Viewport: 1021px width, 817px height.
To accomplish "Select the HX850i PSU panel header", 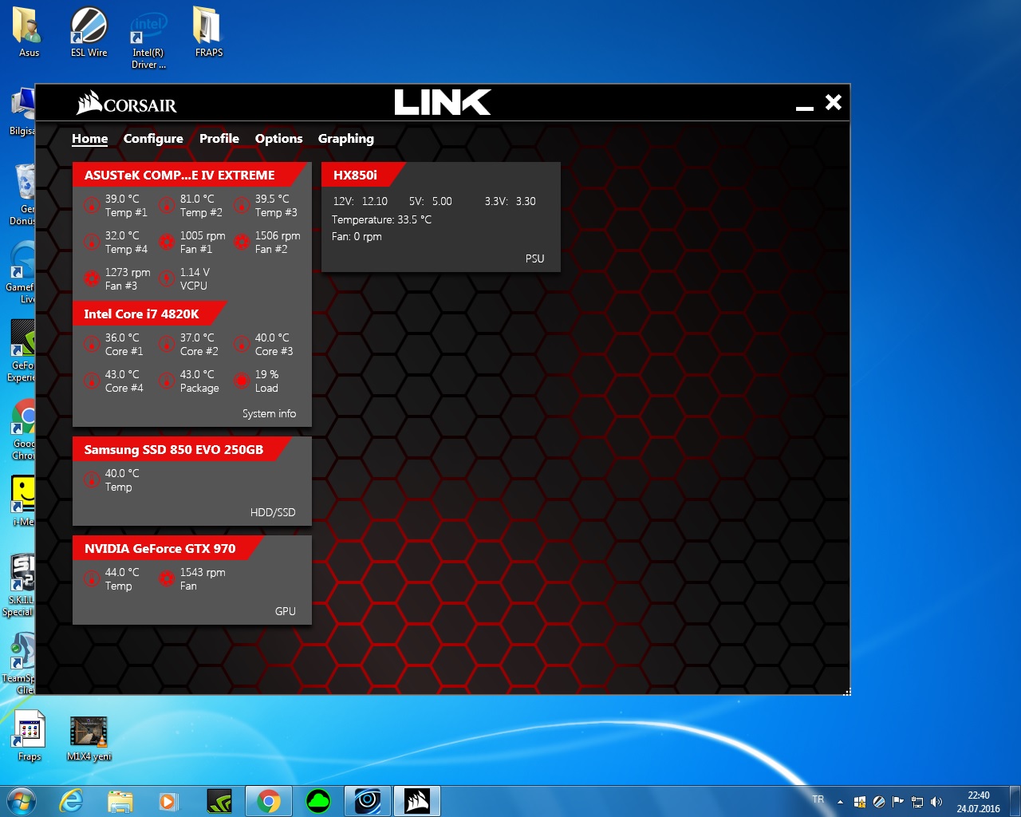I will [356, 176].
